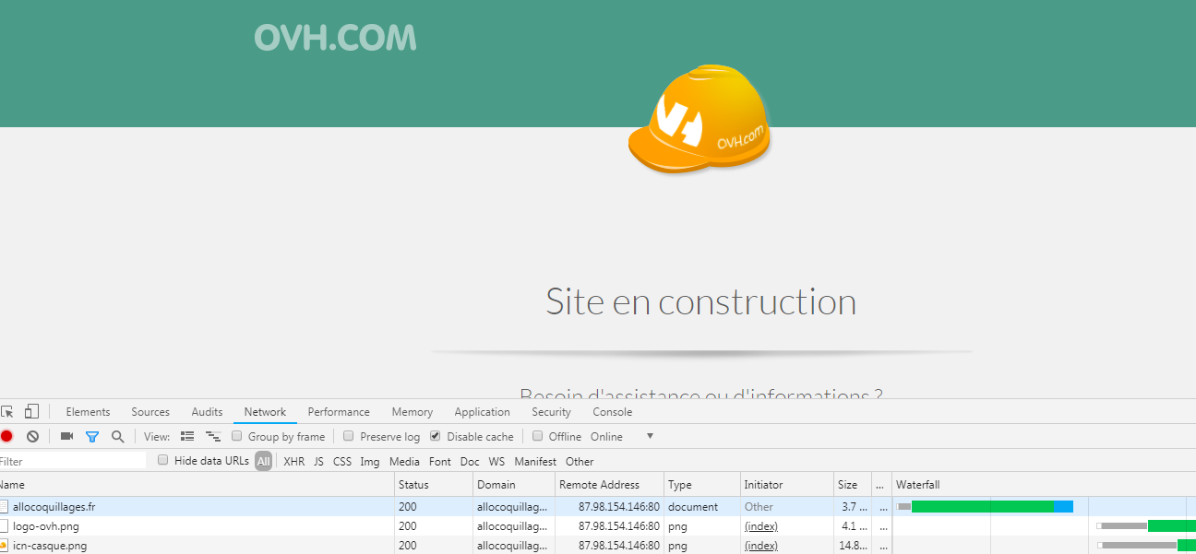Viewport: 1196px width, 554px height.
Task: Open the (index) initiator link for logo-ovh.png
Action: click(761, 526)
